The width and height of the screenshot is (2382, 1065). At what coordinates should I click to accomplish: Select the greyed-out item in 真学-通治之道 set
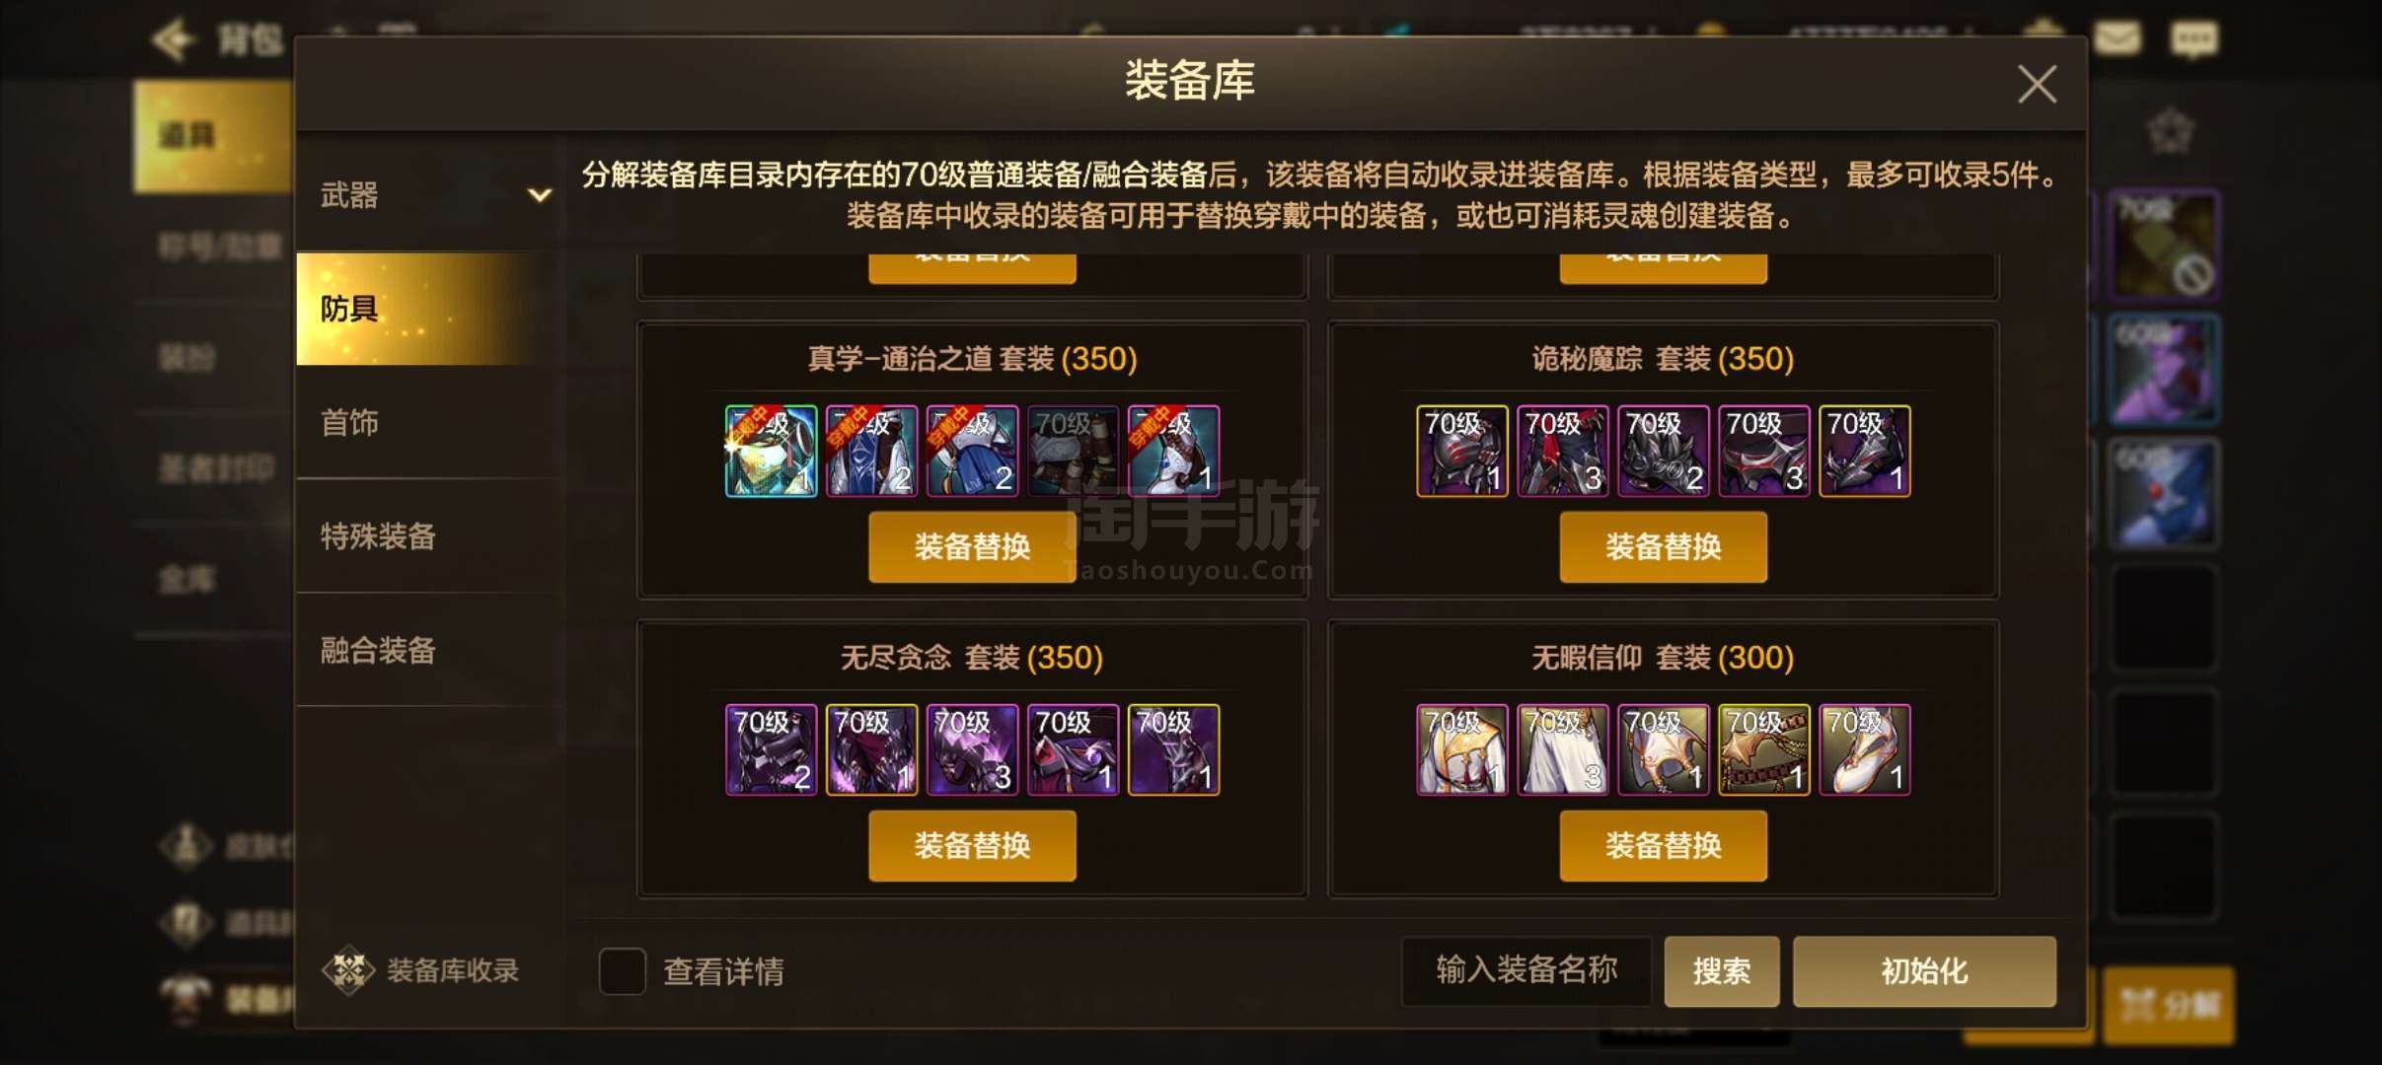tap(1073, 451)
